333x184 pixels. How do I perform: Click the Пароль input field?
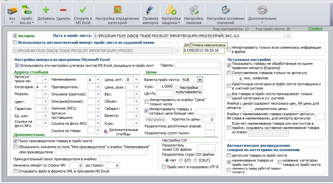(x=197, y=66)
